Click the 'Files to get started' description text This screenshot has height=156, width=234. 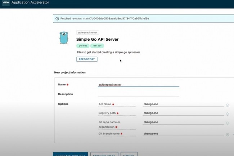(108, 52)
